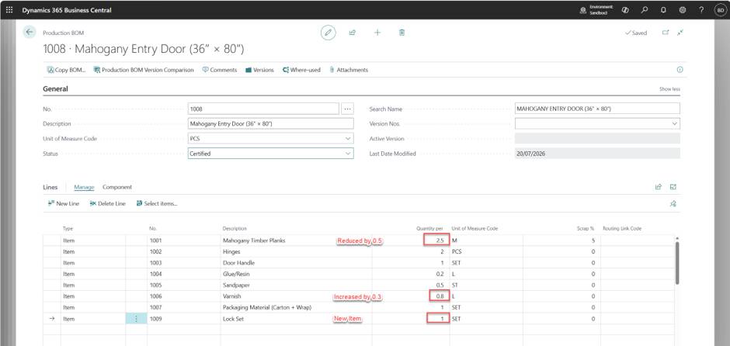Click quantity 0.8 for Varnish
This screenshot has width=730, height=346.
point(439,296)
